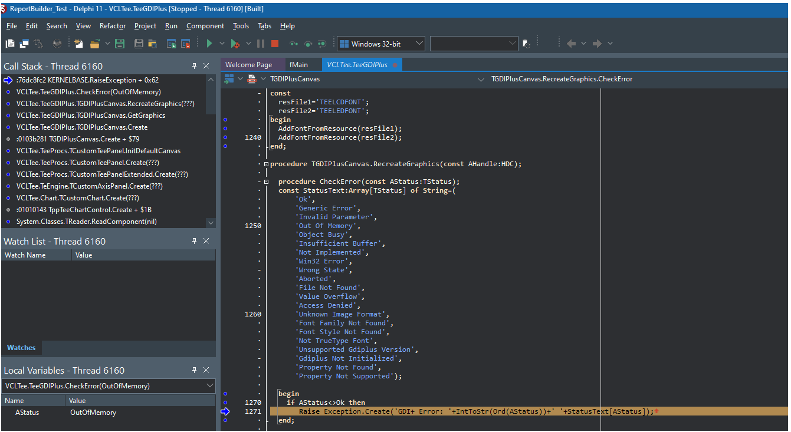This screenshot has width=791, height=432.
Task: Select KERNELBASE.RaiseException call stack entry
Action: pos(104,80)
